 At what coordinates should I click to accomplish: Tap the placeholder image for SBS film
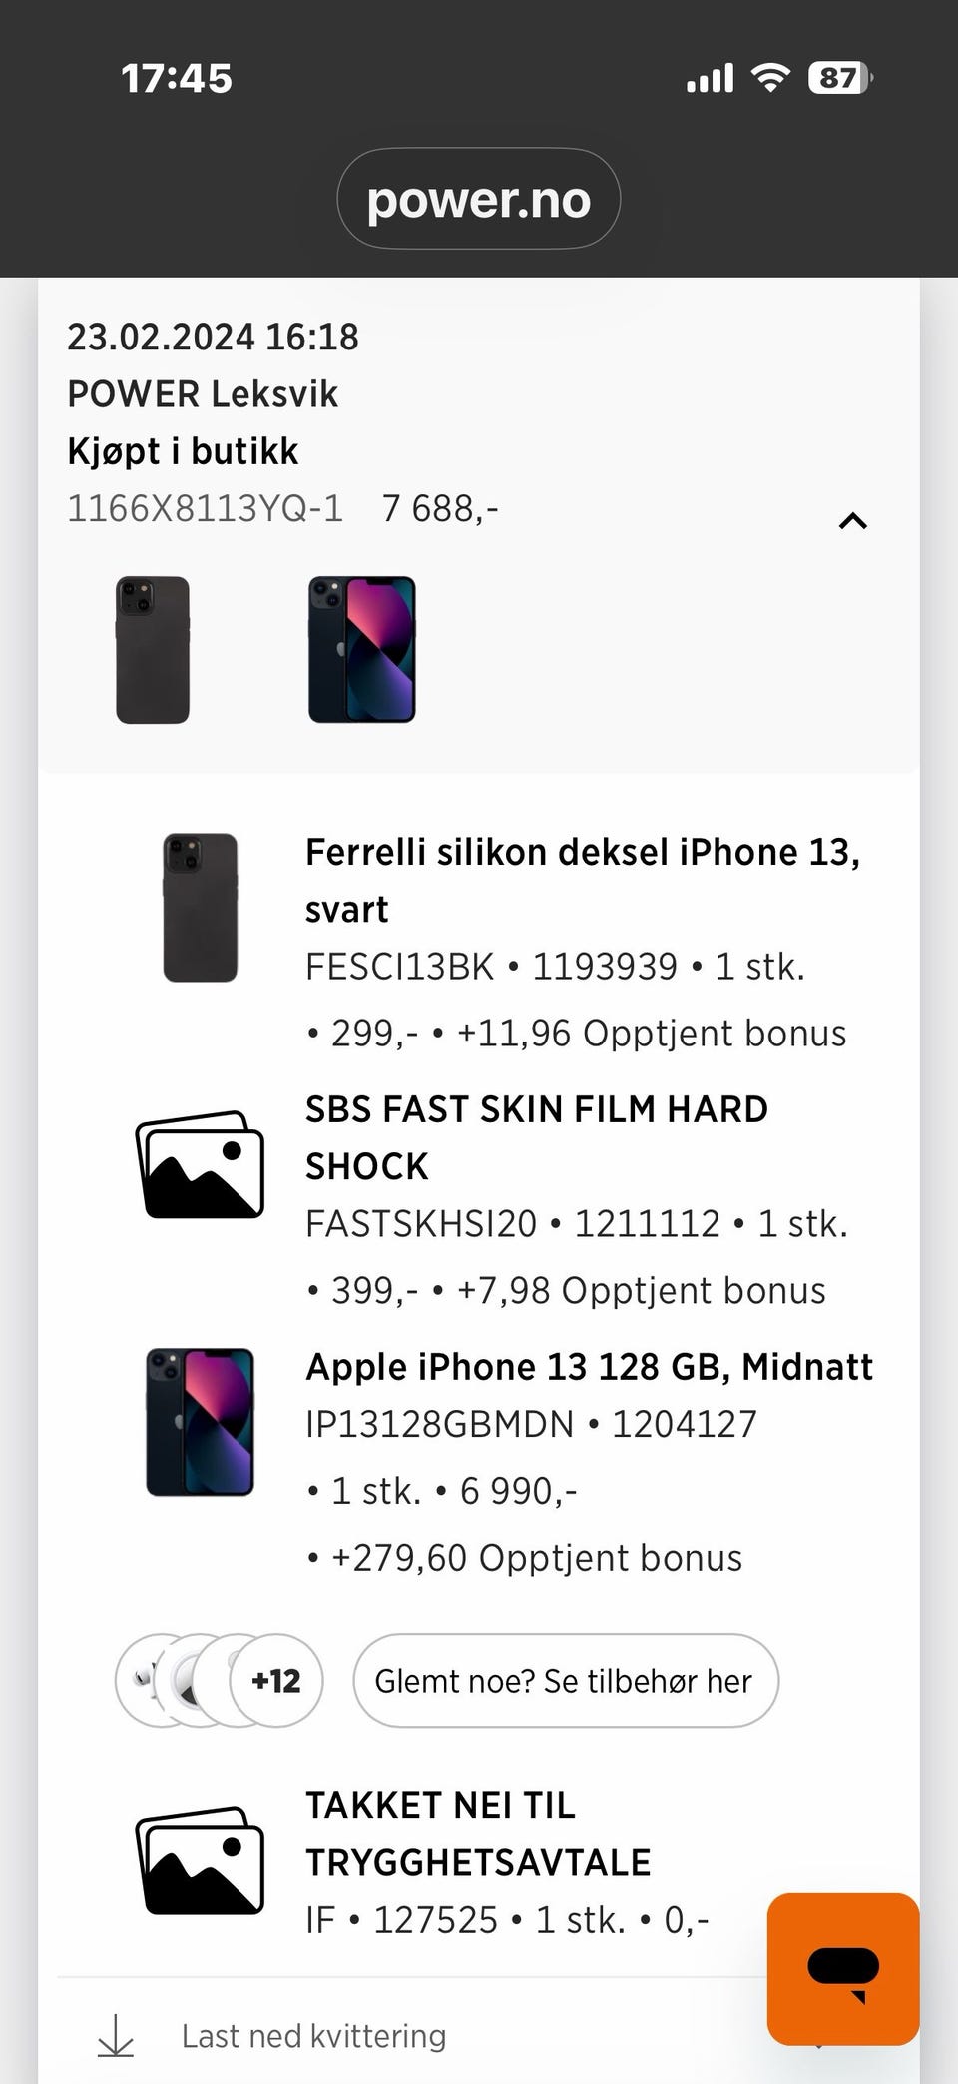click(x=200, y=1164)
